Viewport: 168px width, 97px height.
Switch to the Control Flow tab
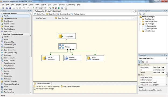pyautogui.click(x=39, y=14)
